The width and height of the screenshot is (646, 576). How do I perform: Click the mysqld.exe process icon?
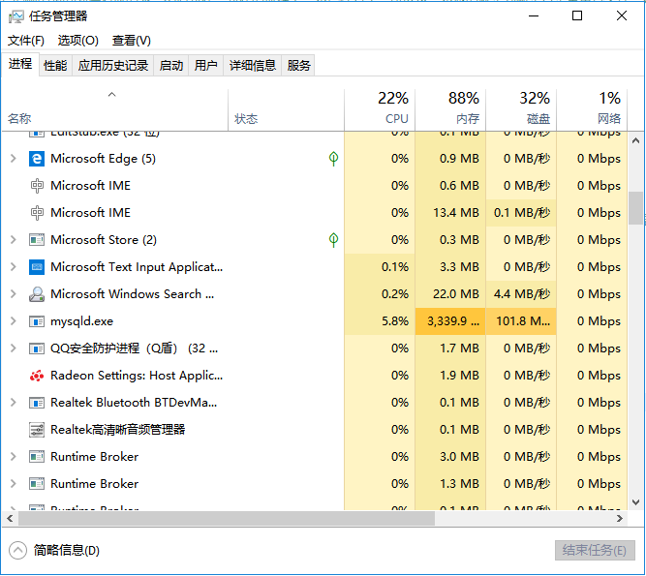[x=37, y=321]
